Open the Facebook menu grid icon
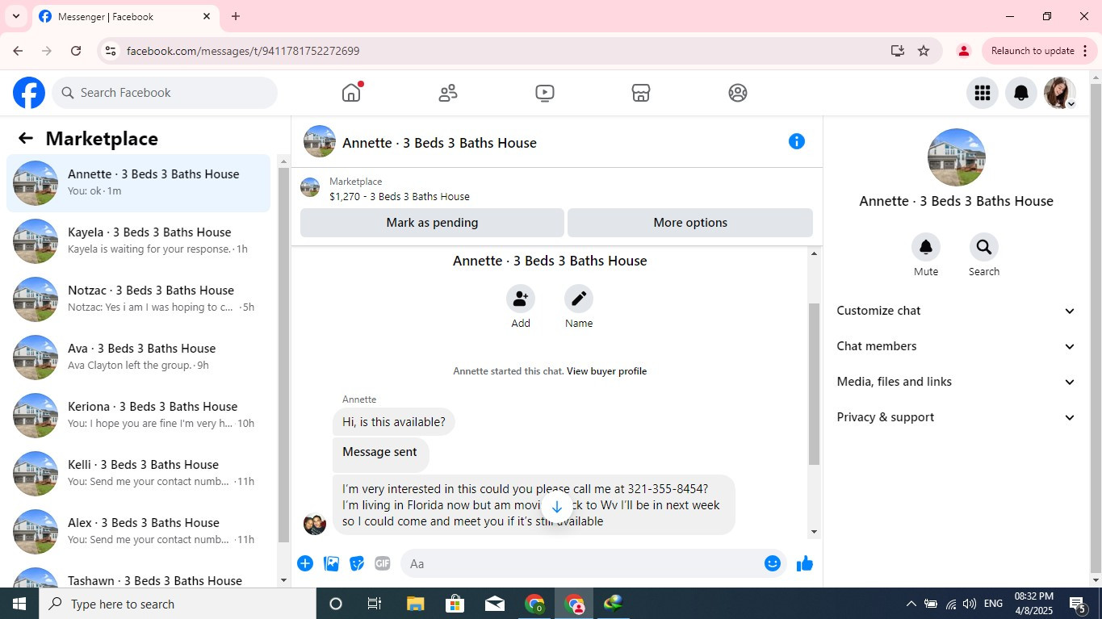This screenshot has height=619, width=1102. [x=983, y=93]
